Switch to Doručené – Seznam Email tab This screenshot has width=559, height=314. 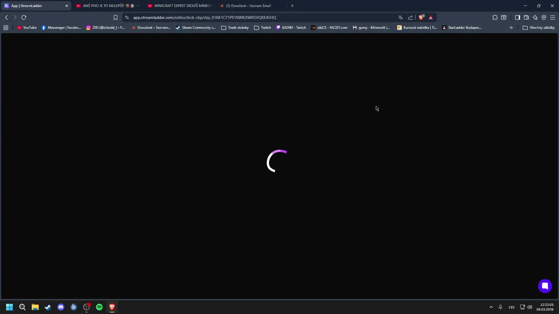251,6
